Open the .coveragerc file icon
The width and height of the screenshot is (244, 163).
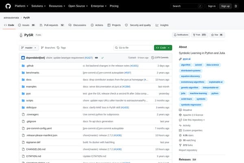(x=23, y=115)
